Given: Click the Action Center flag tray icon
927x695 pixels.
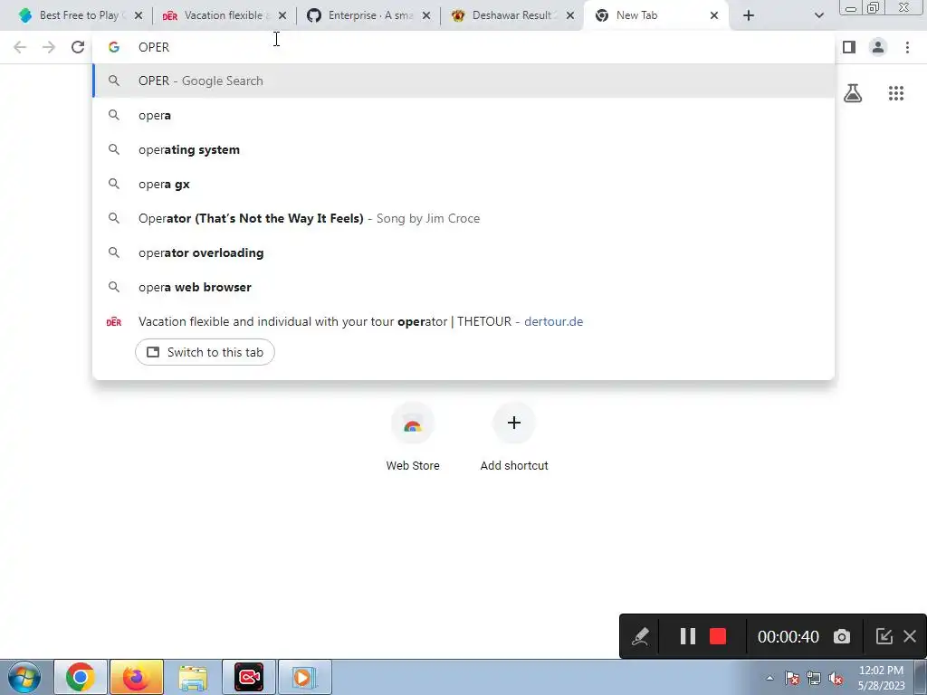Looking at the screenshot, I should click(792, 678).
